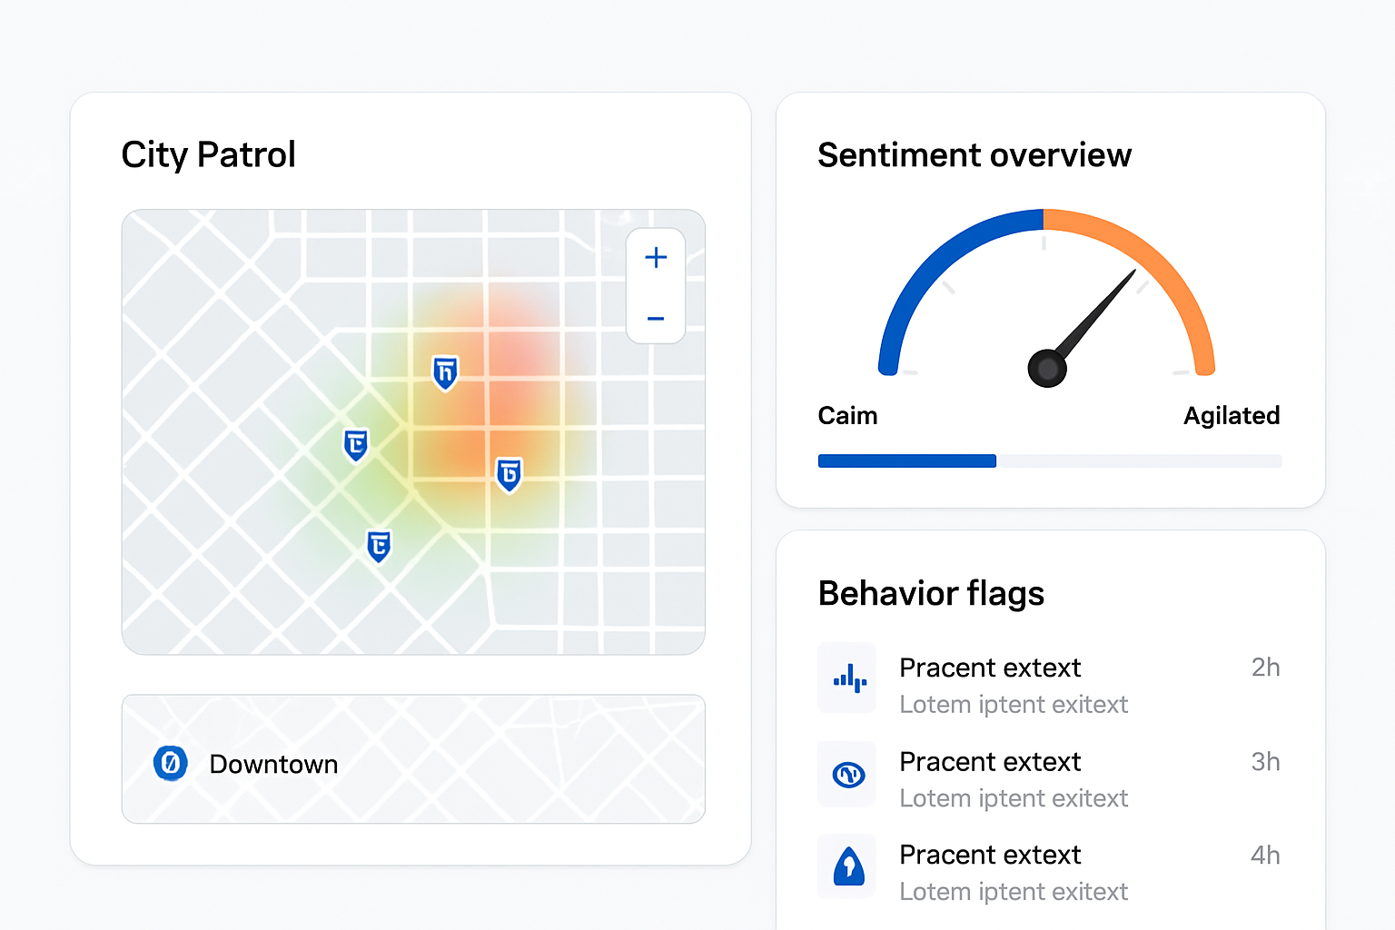The height and width of the screenshot is (930, 1395).
Task: Zoom out on the patrol map
Action: pos(656,319)
